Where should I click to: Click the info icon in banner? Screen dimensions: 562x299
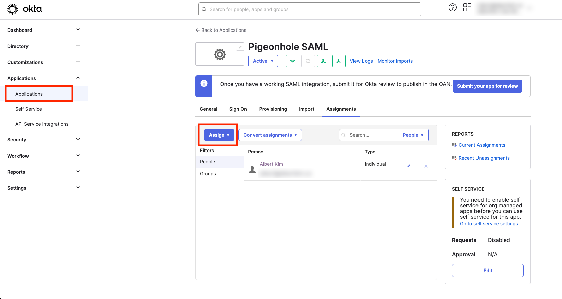click(204, 84)
